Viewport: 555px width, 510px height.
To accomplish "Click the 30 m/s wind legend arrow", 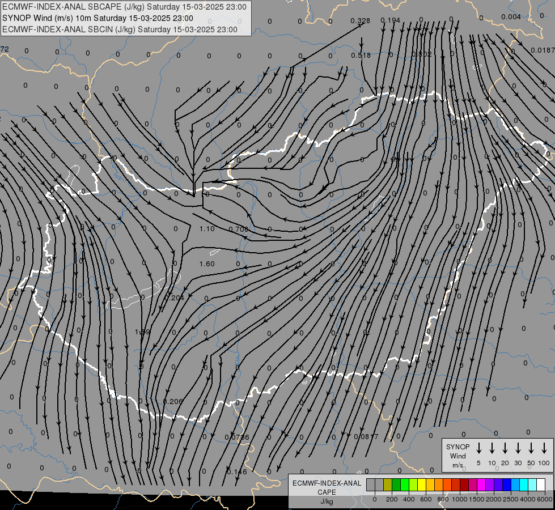I will [x=518, y=448].
